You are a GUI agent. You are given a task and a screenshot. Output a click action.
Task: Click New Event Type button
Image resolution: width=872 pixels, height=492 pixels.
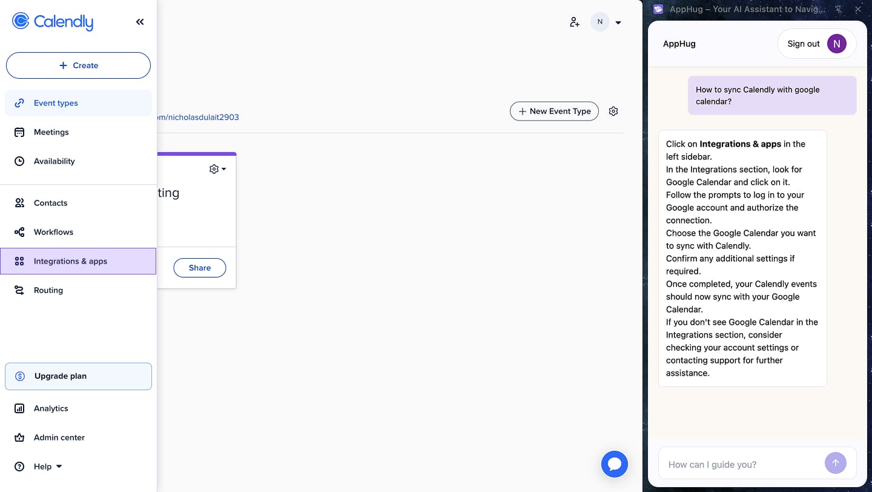[x=555, y=111]
